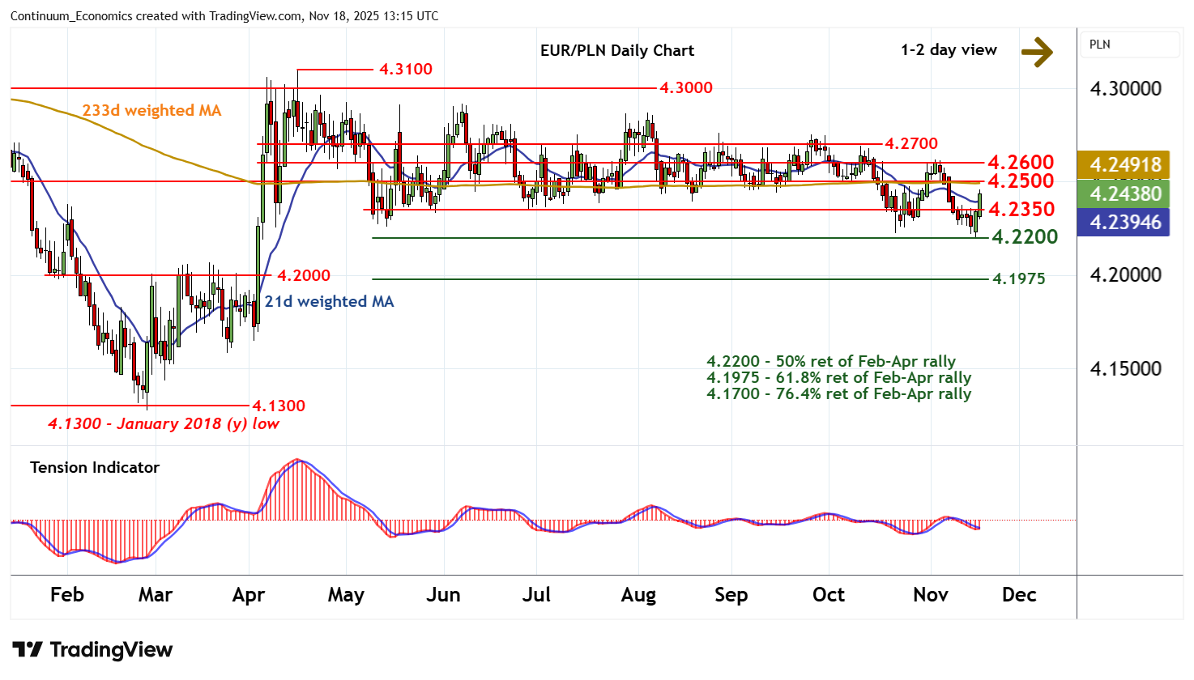Click the TradingView logo icon

pyautogui.click(x=28, y=650)
